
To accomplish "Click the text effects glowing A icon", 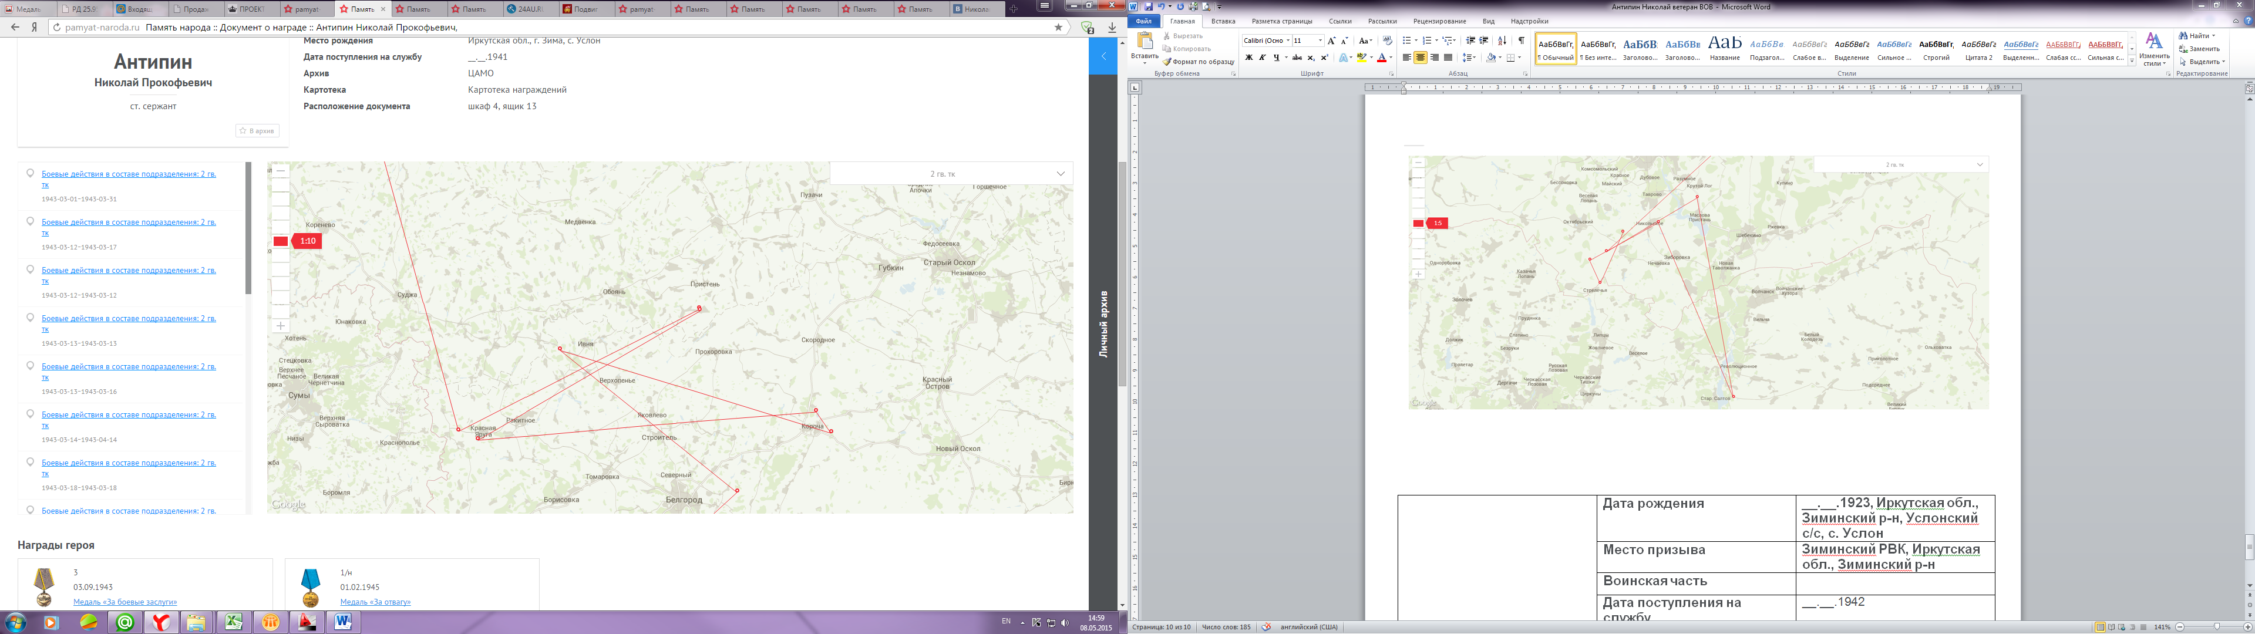I will pyautogui.click(x=1344, y=57).
